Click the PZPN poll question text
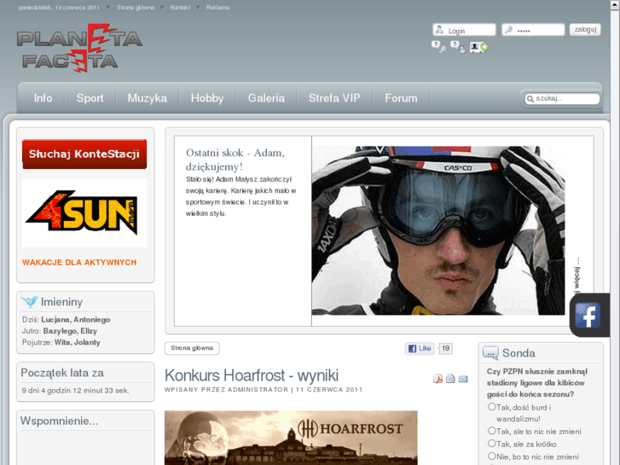The width and height of the screenshot is (620, 465). tap(537, 383)
